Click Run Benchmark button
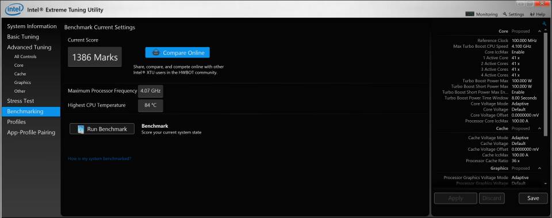 click(102, 129)
